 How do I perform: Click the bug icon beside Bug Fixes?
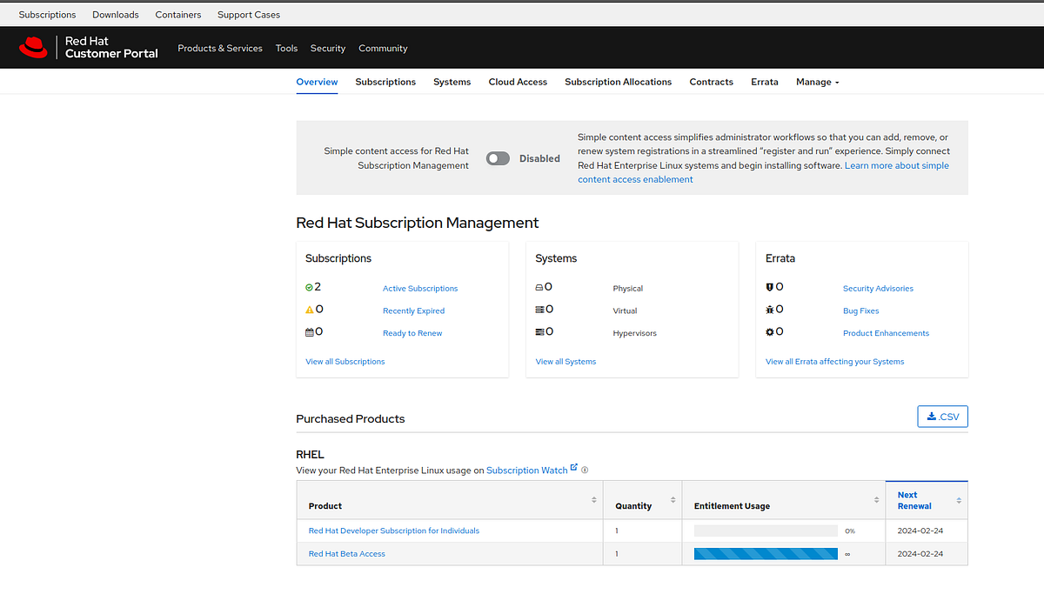point(770,310)
